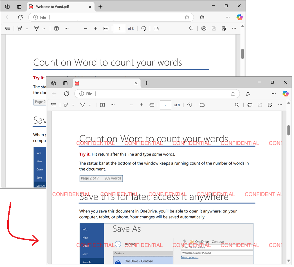Zoom in on the PDF
This screenshot has width=294, height=267.
click(142, 105)
